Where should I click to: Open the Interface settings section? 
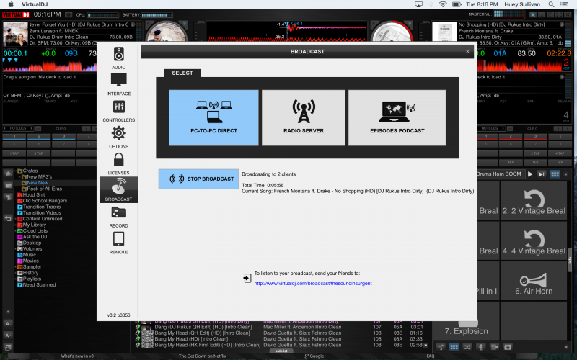(x=118, y=84)
